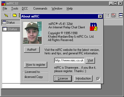Click the How to register button
The image size is (124, 97).
35,65
